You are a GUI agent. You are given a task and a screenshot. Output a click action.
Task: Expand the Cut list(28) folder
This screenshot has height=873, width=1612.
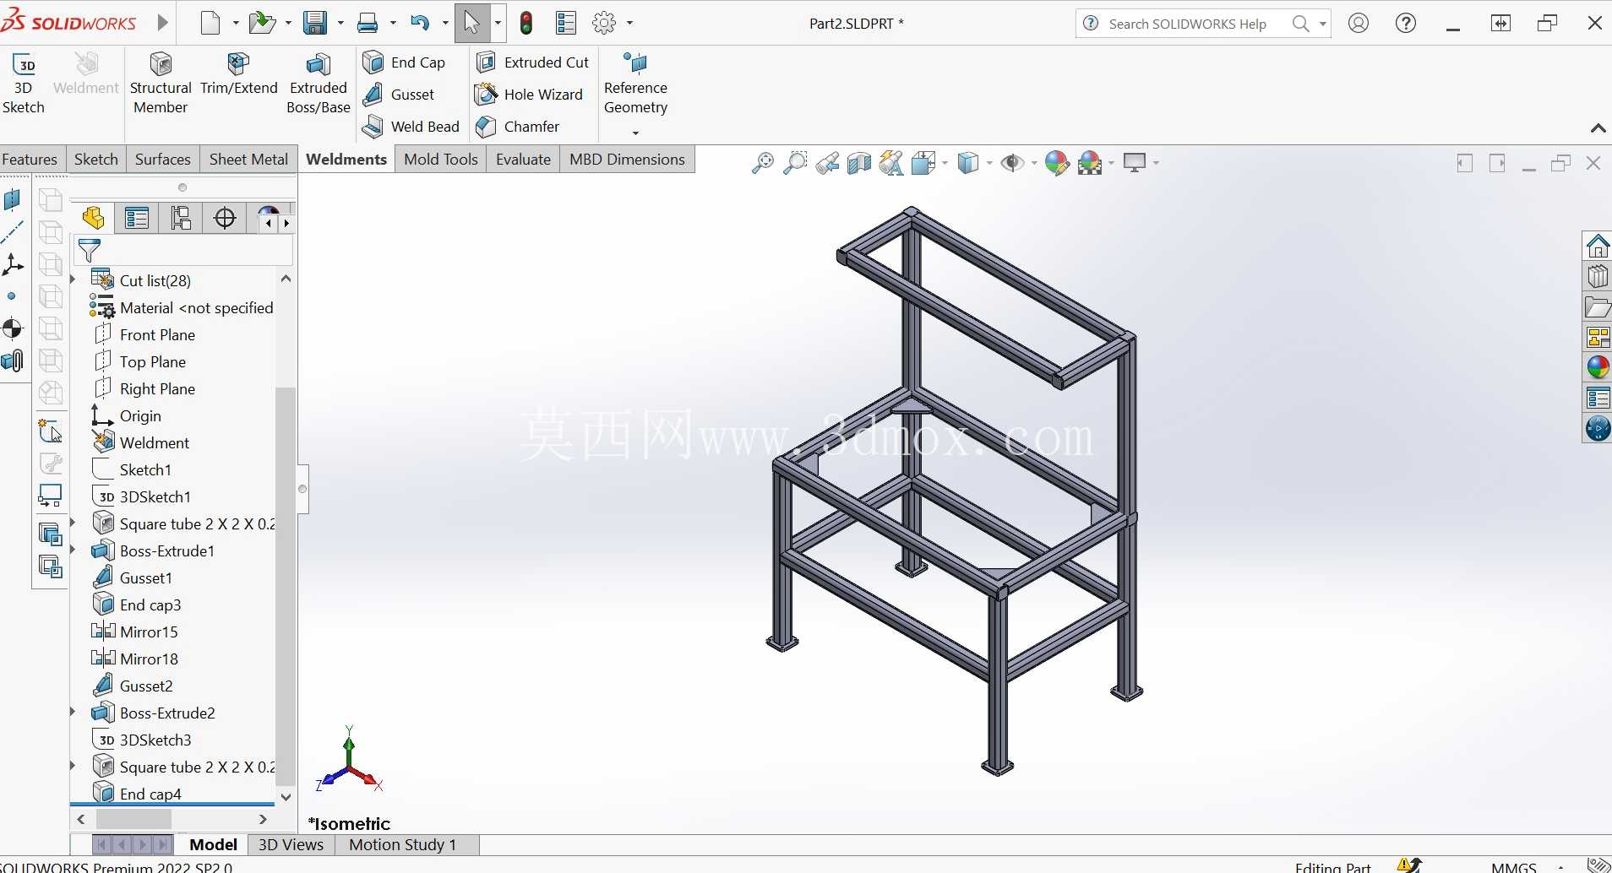[73, 279]
